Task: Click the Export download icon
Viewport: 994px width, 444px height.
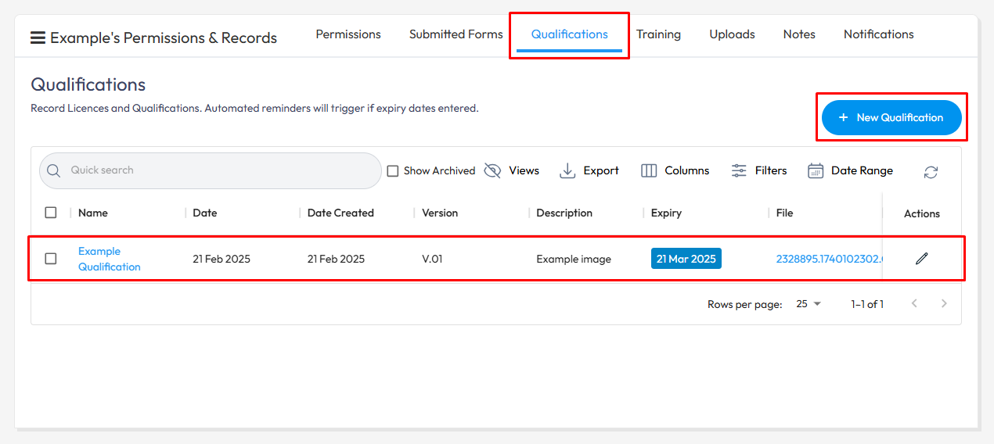Action: 567,170
